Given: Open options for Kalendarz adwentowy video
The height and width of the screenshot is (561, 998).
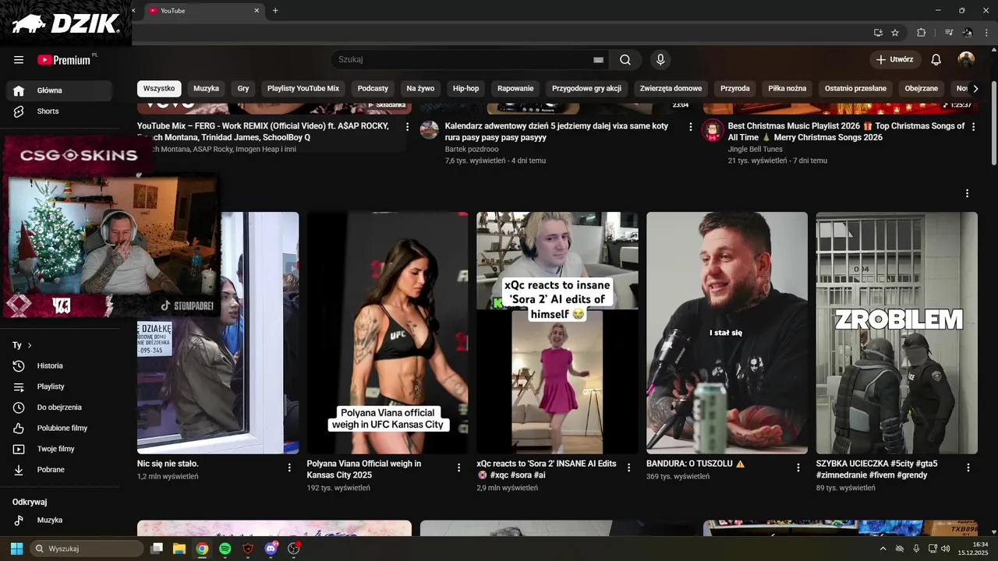Looking at the screenshot, I should point(690,126).
